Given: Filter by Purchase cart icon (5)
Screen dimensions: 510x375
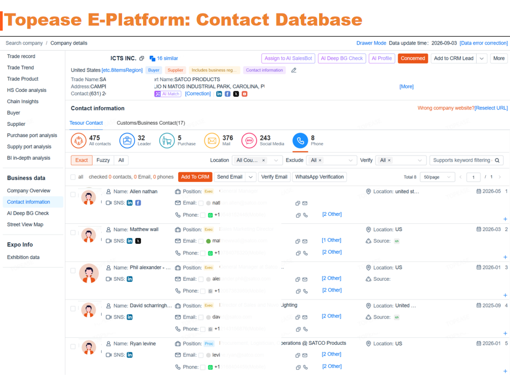Looking at the screenshot, I should pos(167,141).
